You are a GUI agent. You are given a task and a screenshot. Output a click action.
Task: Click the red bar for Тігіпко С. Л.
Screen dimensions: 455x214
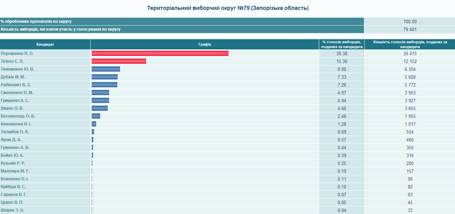click(x=119, y=61)
